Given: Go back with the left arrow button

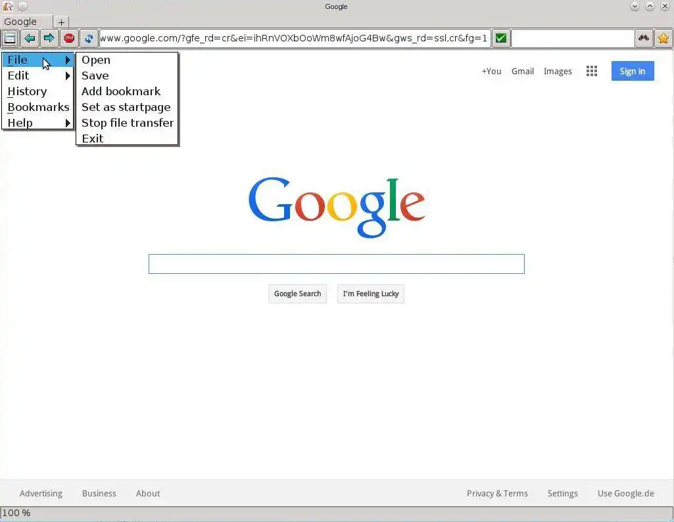Looking at the screenshot, I should 30,38.
